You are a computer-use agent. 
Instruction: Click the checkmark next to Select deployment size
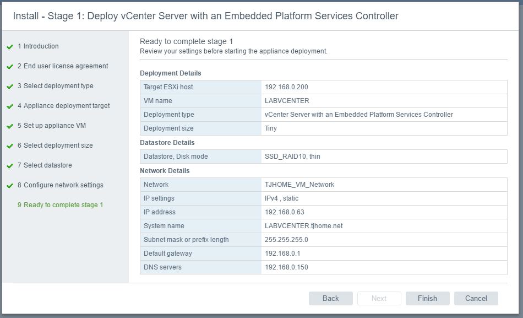click(10, 146)
